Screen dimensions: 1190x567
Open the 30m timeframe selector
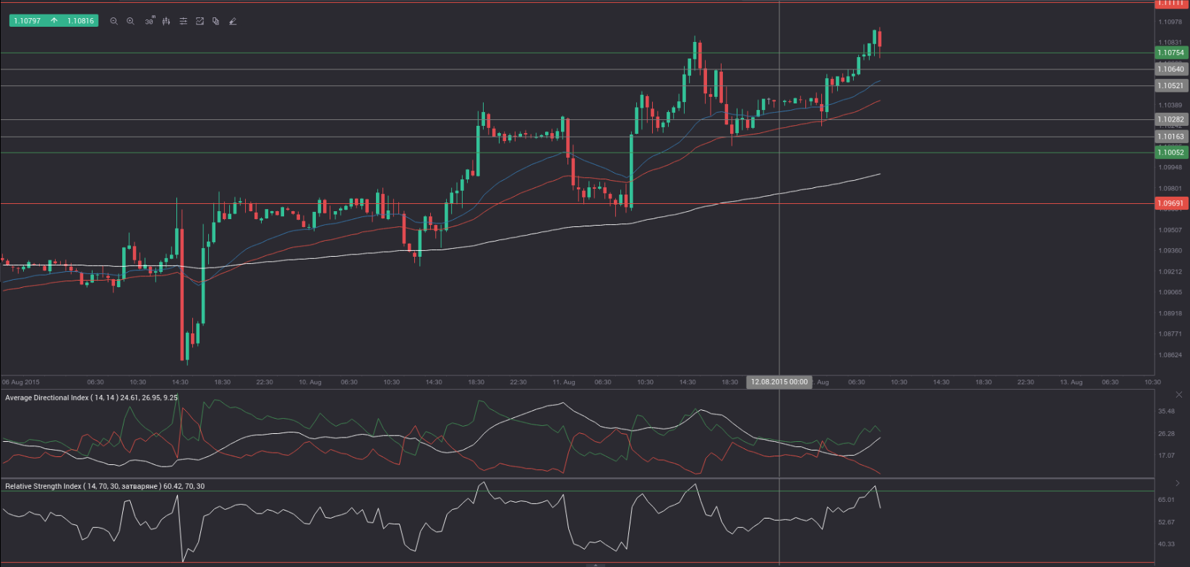tap(149, 22)
